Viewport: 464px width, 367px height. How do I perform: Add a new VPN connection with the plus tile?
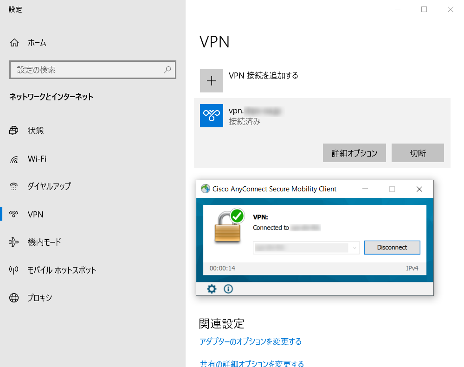coord(212,80)
